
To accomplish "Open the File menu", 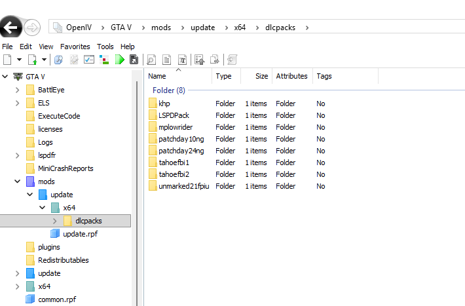I will [7, 47].
